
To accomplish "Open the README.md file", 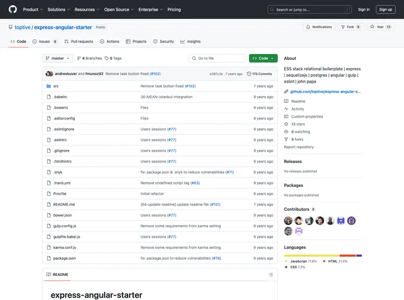I will 64,204.
